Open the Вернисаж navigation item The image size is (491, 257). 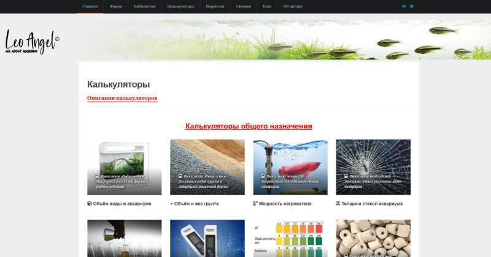coord(215,6)
